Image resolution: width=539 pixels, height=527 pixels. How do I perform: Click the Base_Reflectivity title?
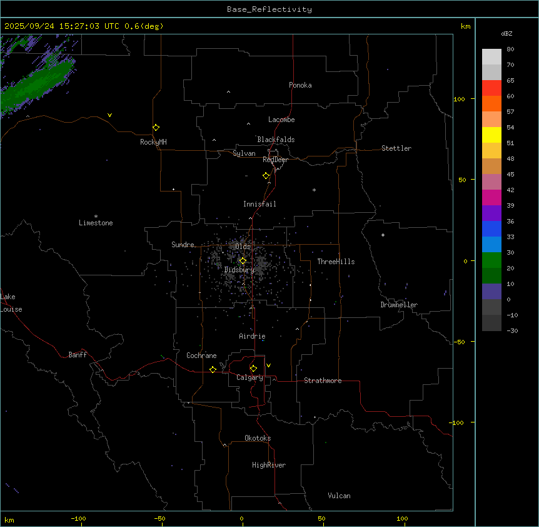pos(269,9)
